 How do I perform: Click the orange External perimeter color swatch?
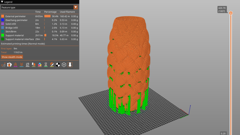tap(3, 16)
